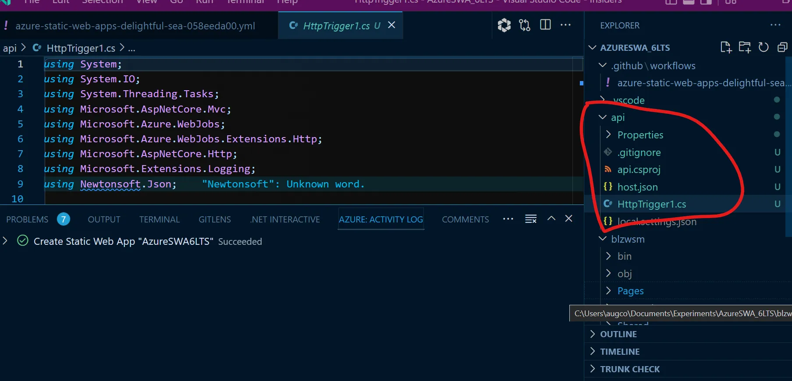Select api.csproj in the file tree

coord(639,169)
